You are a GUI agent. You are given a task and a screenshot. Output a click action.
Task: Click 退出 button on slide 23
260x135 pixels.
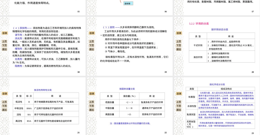179,110
